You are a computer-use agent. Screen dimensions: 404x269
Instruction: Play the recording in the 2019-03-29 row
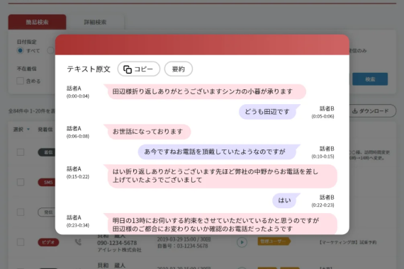[x=242, y=242]
